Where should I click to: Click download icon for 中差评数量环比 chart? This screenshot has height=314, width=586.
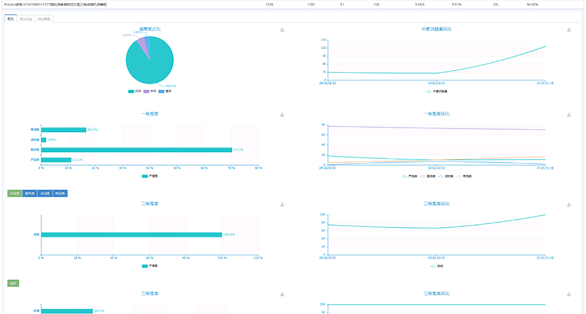click(x=568, y=30)
